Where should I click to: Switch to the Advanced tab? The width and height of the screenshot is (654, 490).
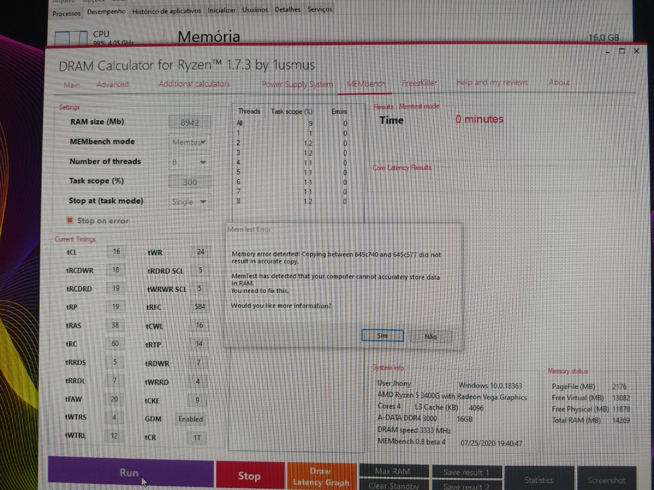112,84
